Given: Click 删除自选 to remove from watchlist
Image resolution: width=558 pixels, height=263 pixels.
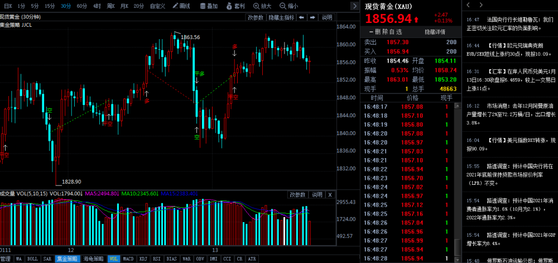Looking at the screenshot, I should coord(386,32).
